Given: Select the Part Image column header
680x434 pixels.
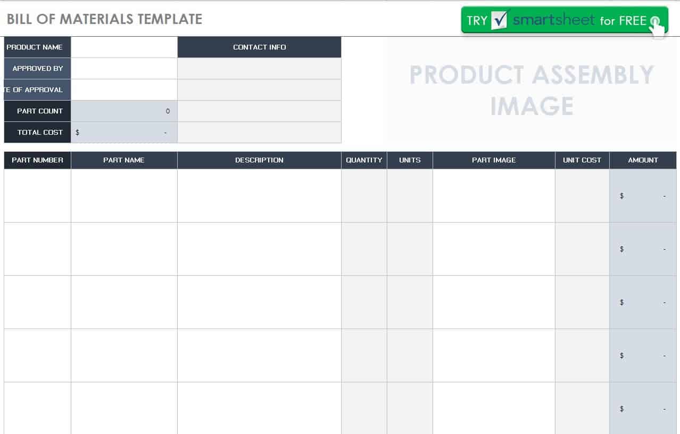Looking at the screenshot, I should [494, 160].
